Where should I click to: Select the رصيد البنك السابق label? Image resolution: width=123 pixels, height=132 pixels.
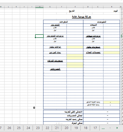(93, 105)
